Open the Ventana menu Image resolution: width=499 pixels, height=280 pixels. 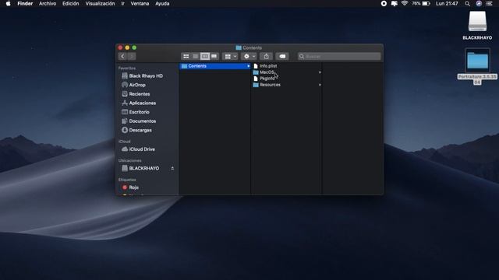140,3
